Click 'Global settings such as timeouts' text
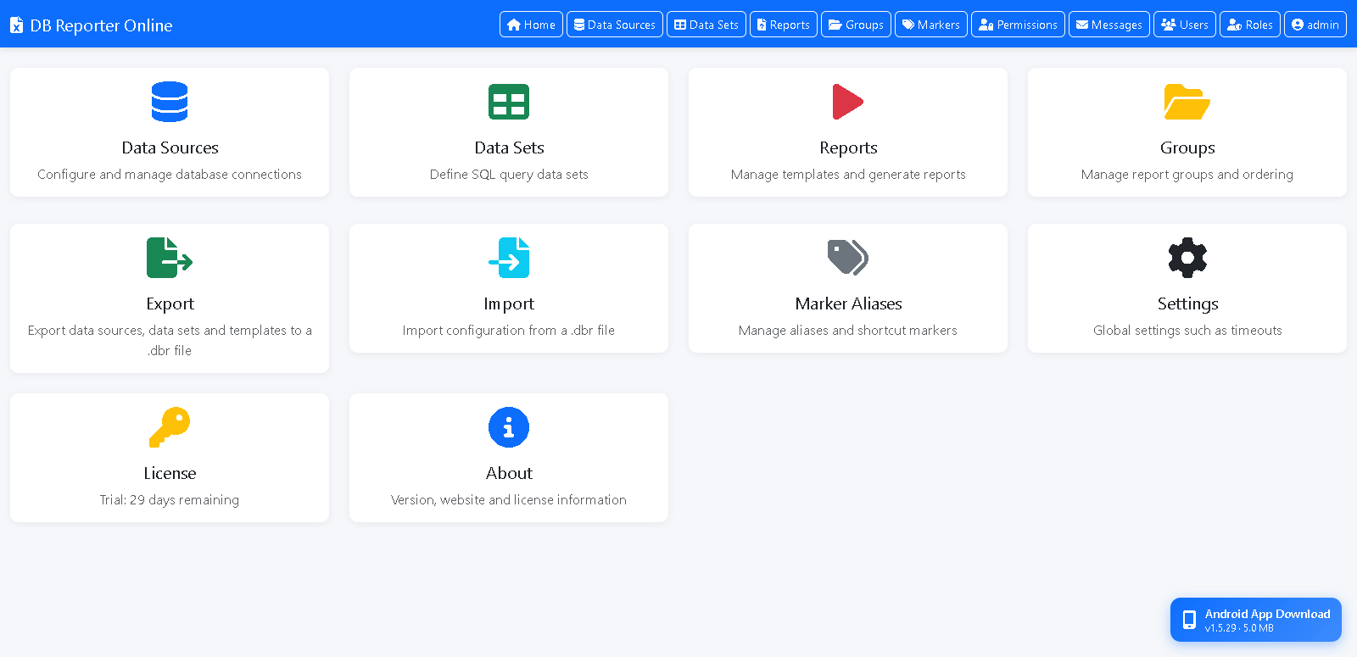 (1187, 331)
